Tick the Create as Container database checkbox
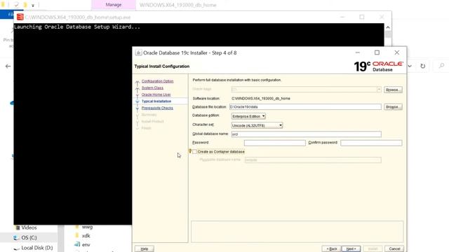449x252 pixels. click(x=195, y=152)
